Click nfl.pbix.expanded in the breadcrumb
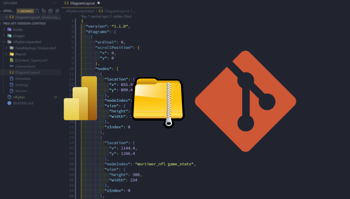Viewport: 350px width, 199px height. coord(80,11)
